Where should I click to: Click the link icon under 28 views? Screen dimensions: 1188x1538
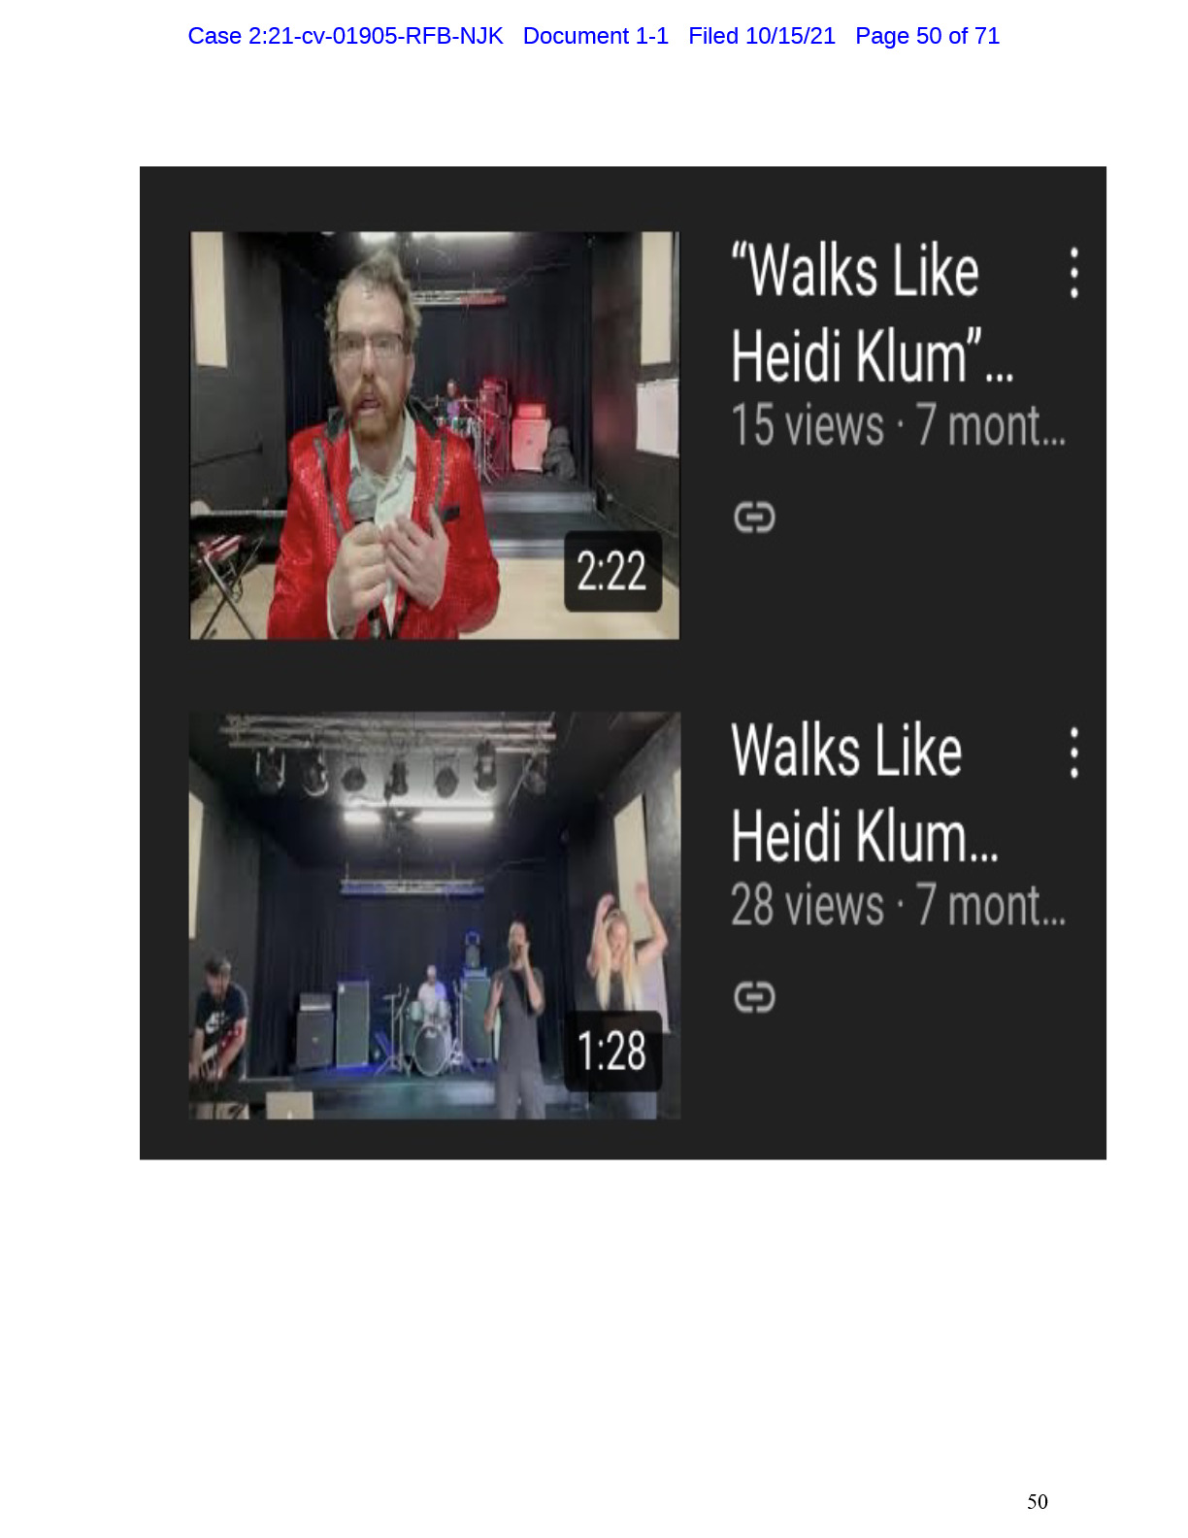[x=754, y=997]
